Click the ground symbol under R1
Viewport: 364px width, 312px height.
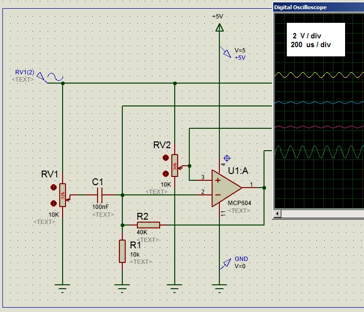[122, 288]
